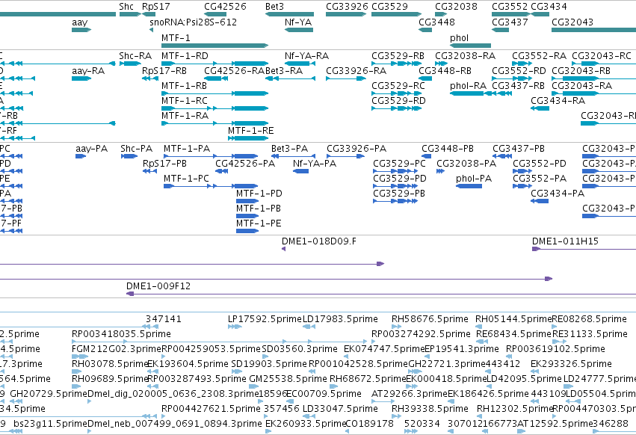Screen dimensions: 636x435
Task: Select the CG3448-PB protein label
Action: pos(448,149)
